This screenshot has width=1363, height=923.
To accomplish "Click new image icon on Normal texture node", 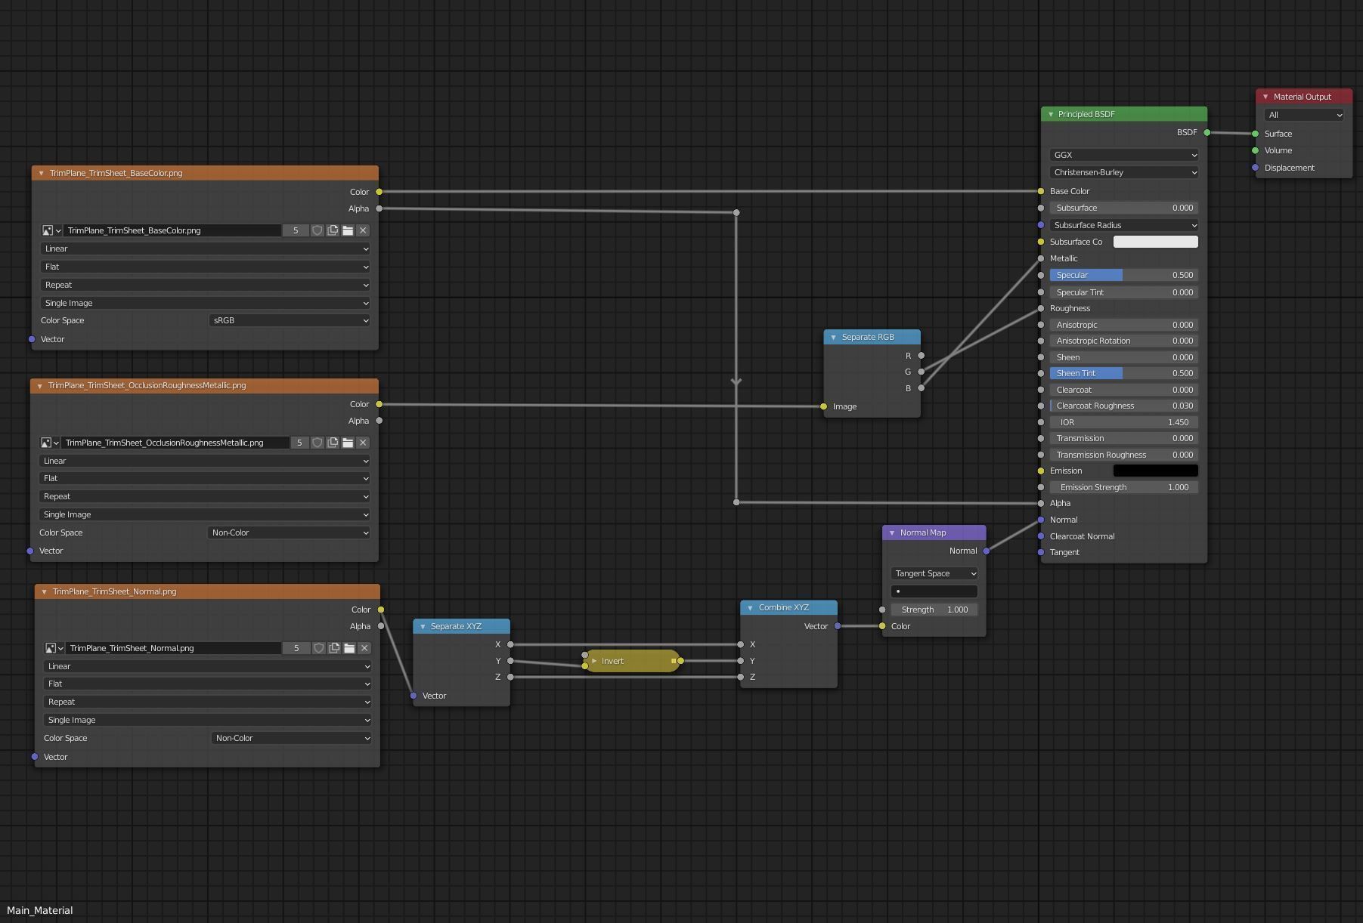I will [334, 648].
